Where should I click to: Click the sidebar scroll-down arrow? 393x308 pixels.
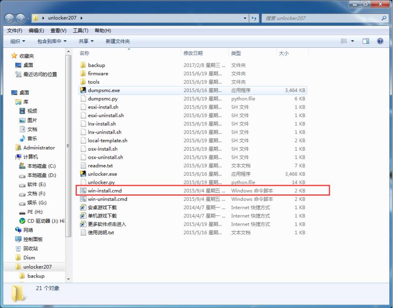68,279
